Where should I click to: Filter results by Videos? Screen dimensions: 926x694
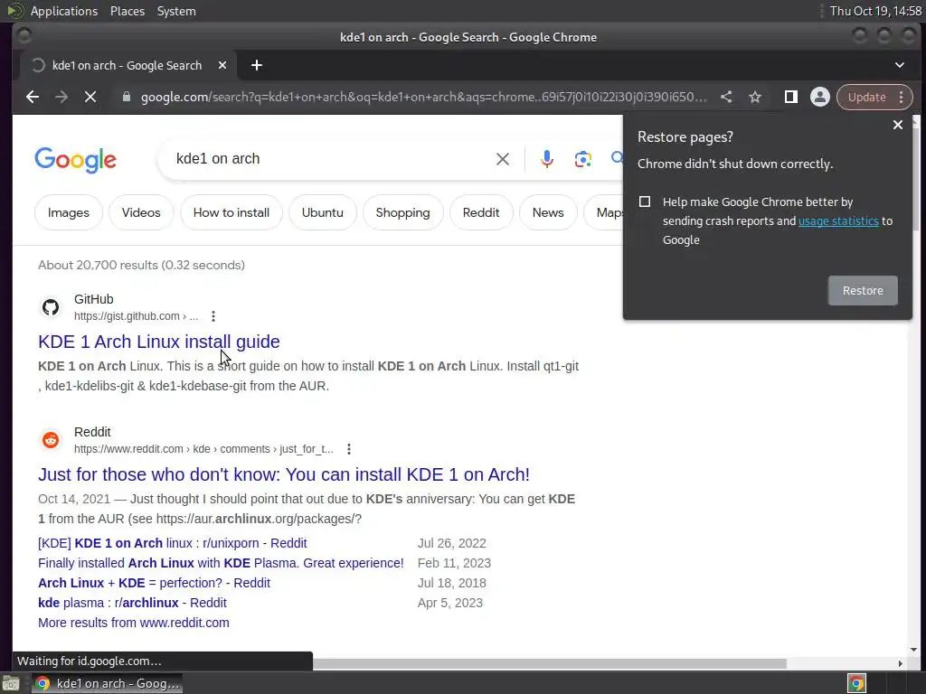coord(141,212)
